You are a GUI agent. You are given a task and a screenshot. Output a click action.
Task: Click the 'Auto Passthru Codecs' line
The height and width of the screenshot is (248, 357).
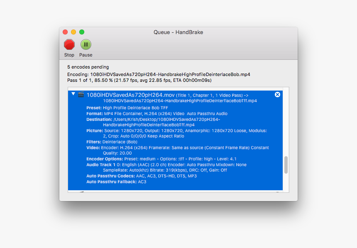[x=142, y=176]
